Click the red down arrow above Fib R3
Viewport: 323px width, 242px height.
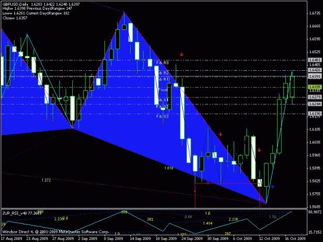[181, 54]
